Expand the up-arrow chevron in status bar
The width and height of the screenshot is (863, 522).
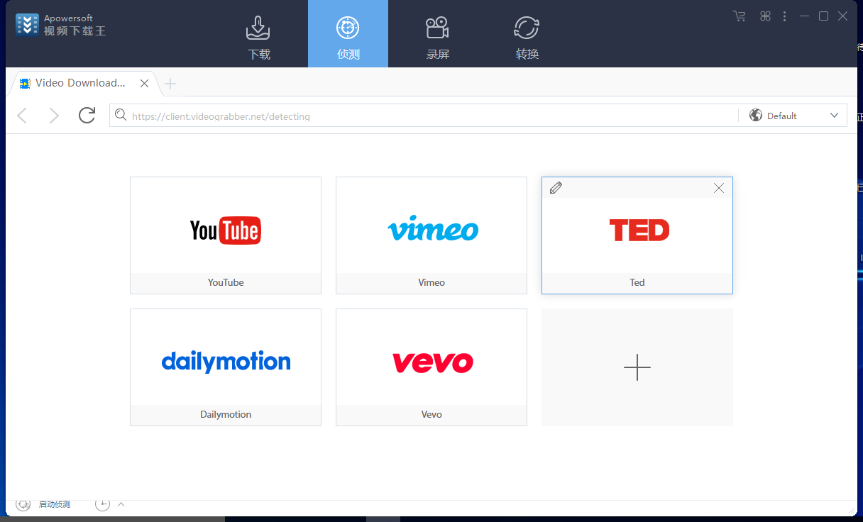click(121, 504)
